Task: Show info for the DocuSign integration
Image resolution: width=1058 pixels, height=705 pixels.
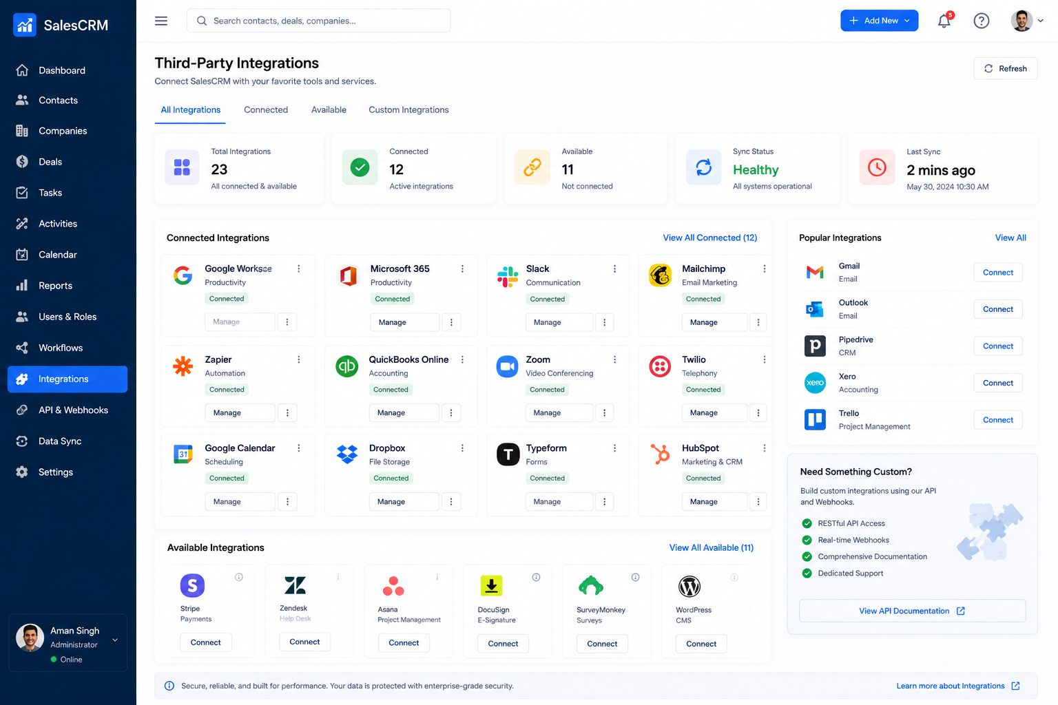Action: pyautogui.click(x=536, y=577)
